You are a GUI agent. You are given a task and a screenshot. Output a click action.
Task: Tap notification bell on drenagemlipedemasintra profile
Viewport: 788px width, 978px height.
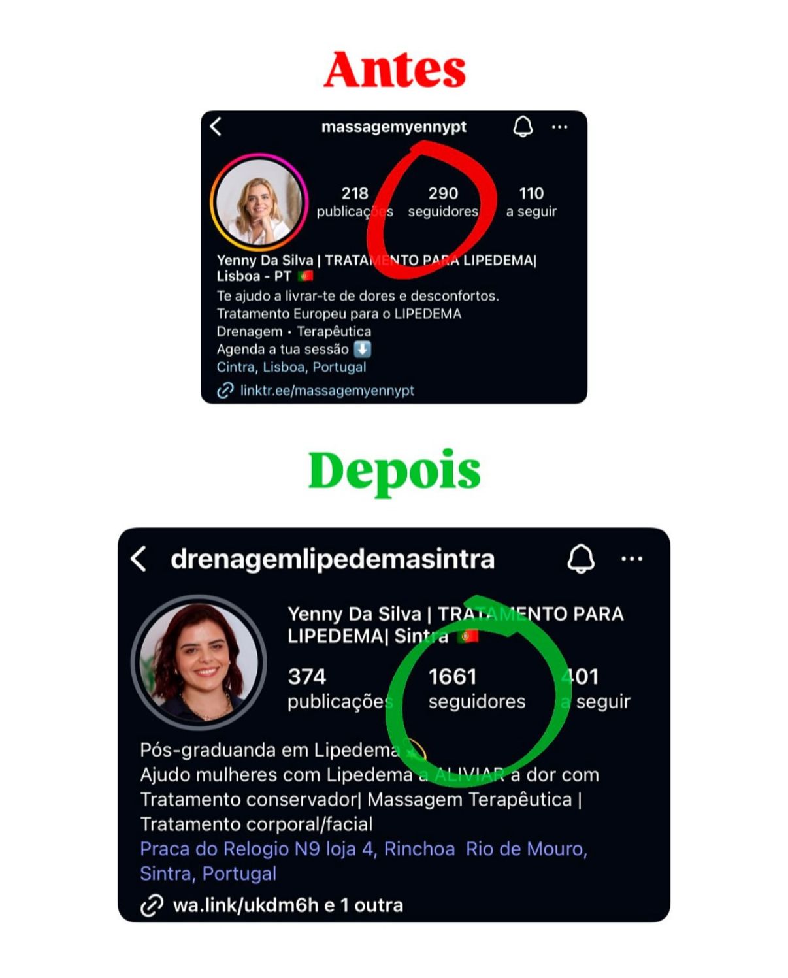(x=581, y=559)
